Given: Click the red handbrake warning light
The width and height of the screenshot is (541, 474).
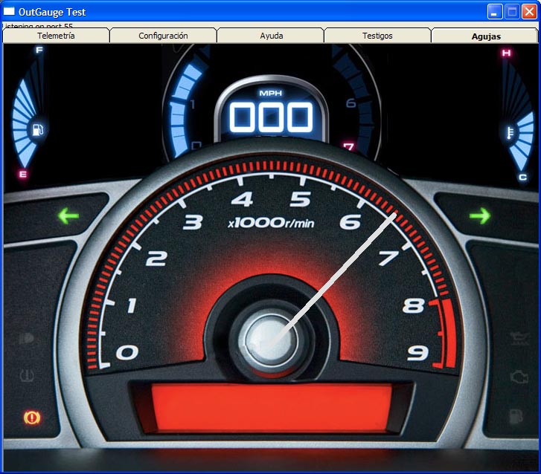Looking at the screenshot, I should pyautogui.click(x=32, y=418).
